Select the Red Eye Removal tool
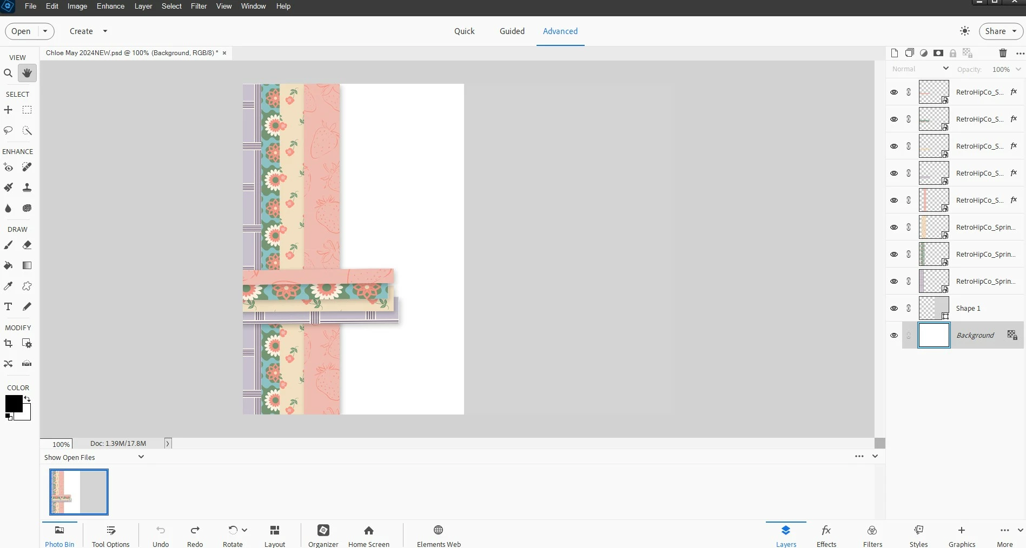The height and width of the screenshot is (548, 1026). pos(8,167)
